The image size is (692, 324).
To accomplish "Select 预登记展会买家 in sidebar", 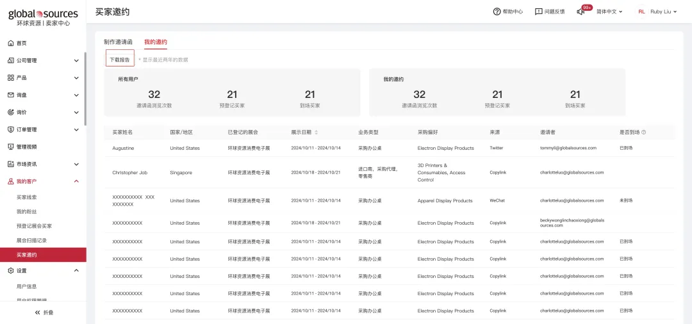I will pos(34,226).
